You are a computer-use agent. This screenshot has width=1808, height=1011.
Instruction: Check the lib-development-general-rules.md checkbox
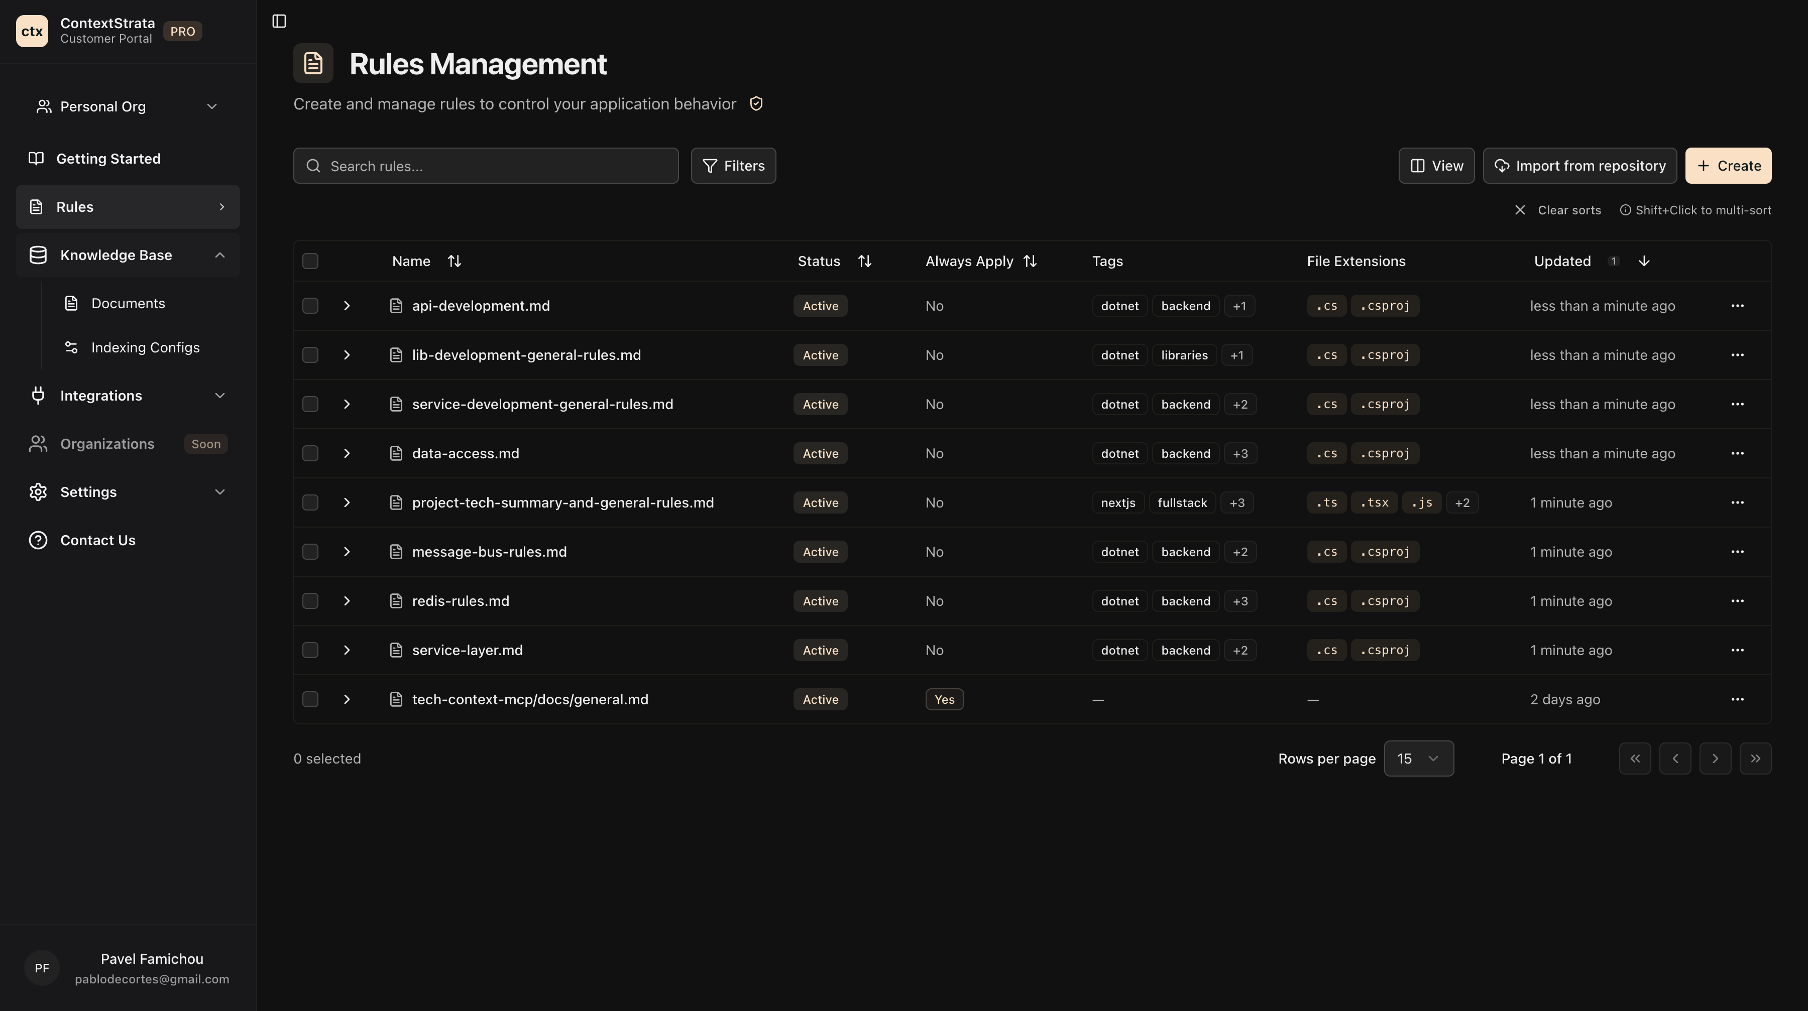(310, 355)
